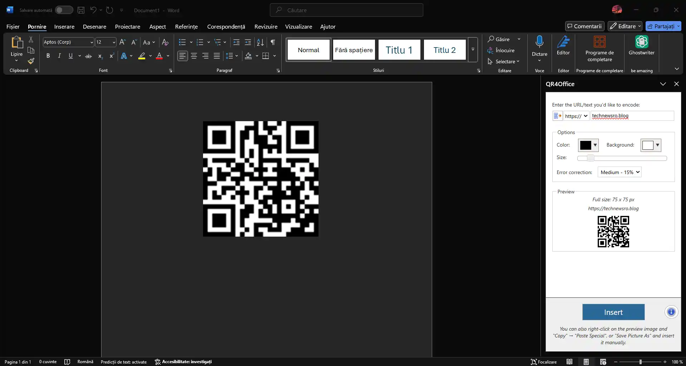The image size is (686, 366).
Task: Click the Comentarii button
Action: point(584,26)
